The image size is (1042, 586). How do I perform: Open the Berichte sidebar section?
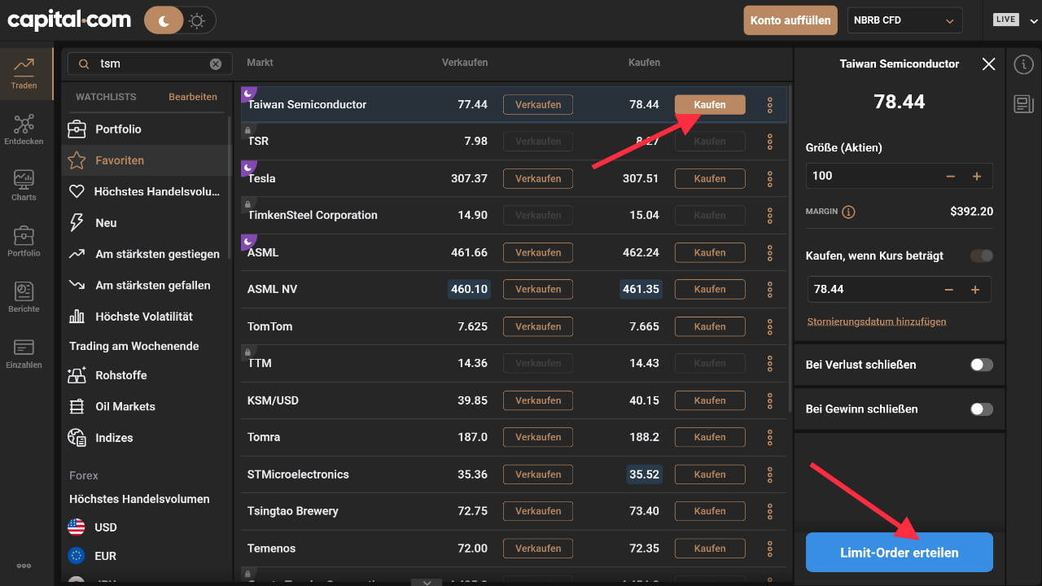click(24, 297)
